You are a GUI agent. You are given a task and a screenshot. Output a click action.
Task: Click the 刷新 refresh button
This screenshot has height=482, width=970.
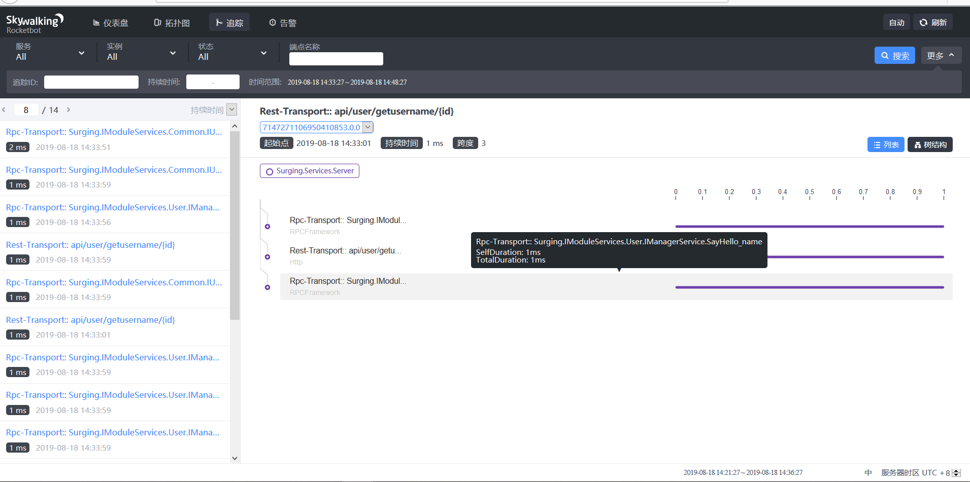coord(933,22)
